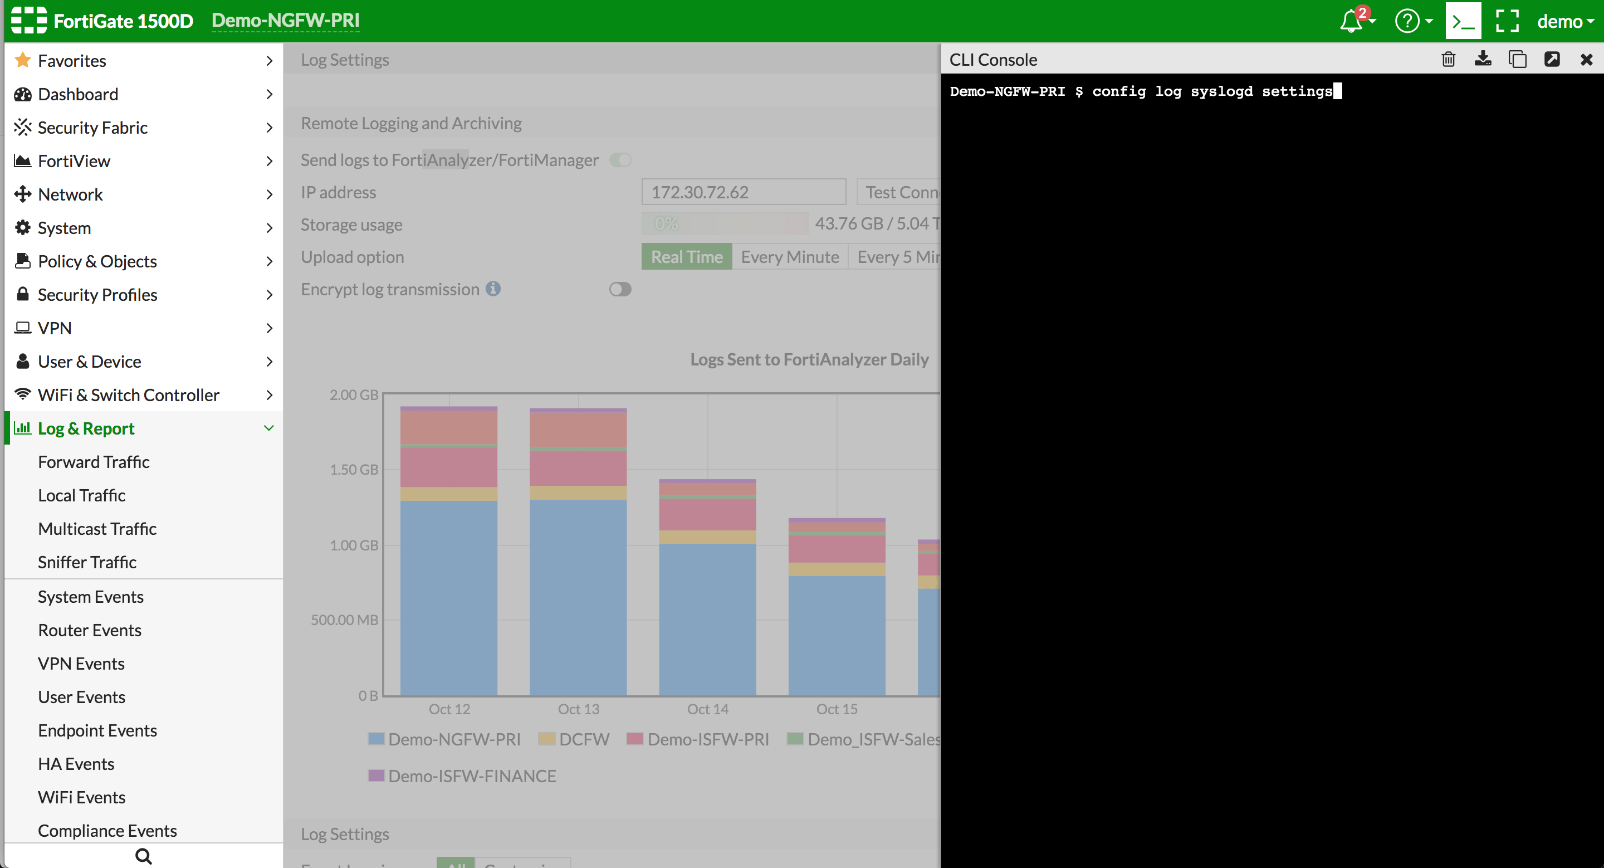Expand the Network chevron
The image size is (1604, 868).
[269, 194]
